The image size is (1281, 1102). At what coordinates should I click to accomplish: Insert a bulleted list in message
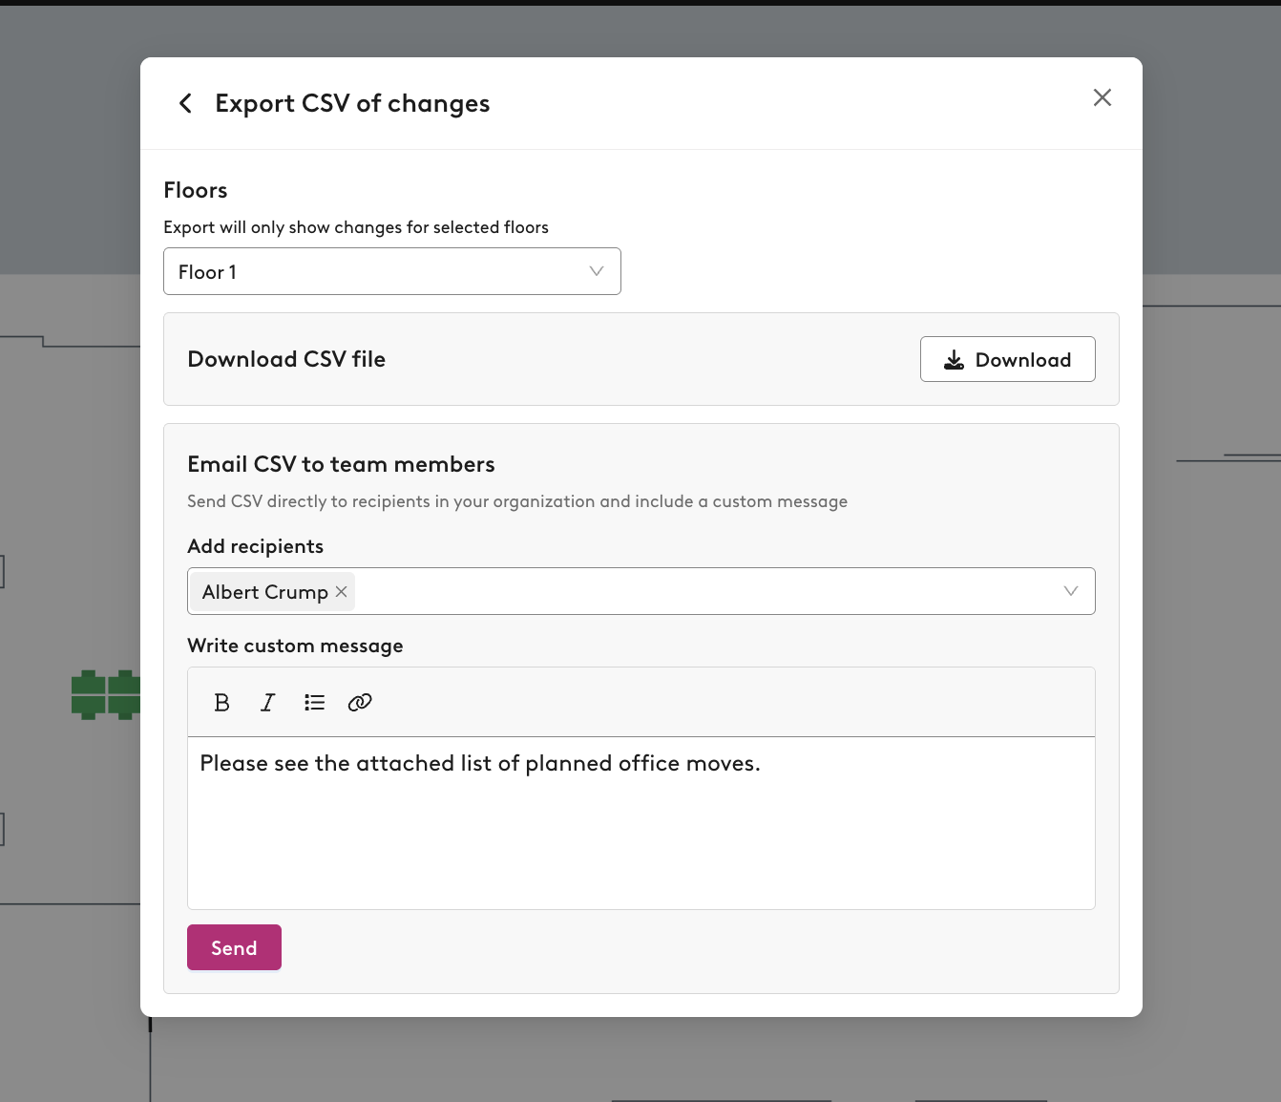coord(314,703)
